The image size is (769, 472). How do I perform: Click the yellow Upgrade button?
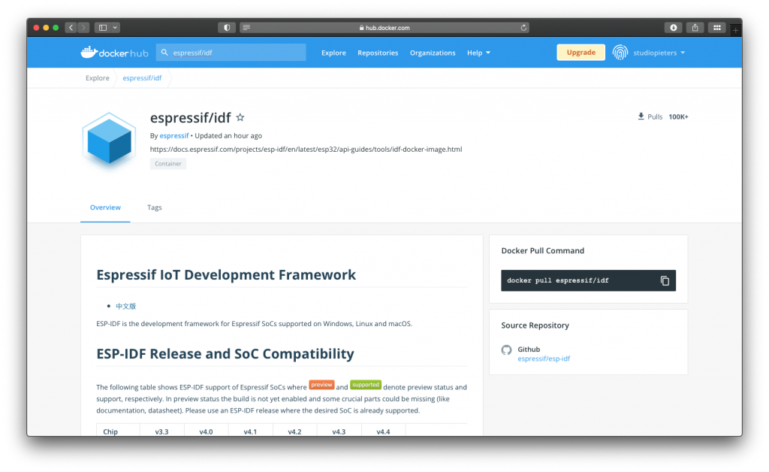pyautogui.click(x=581, y=53)
